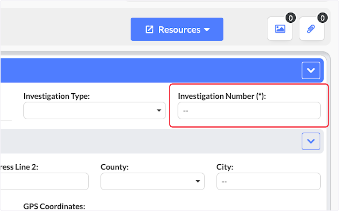Select the Investigation Number (*) label
Screen dimensions: 339x211
222,96
